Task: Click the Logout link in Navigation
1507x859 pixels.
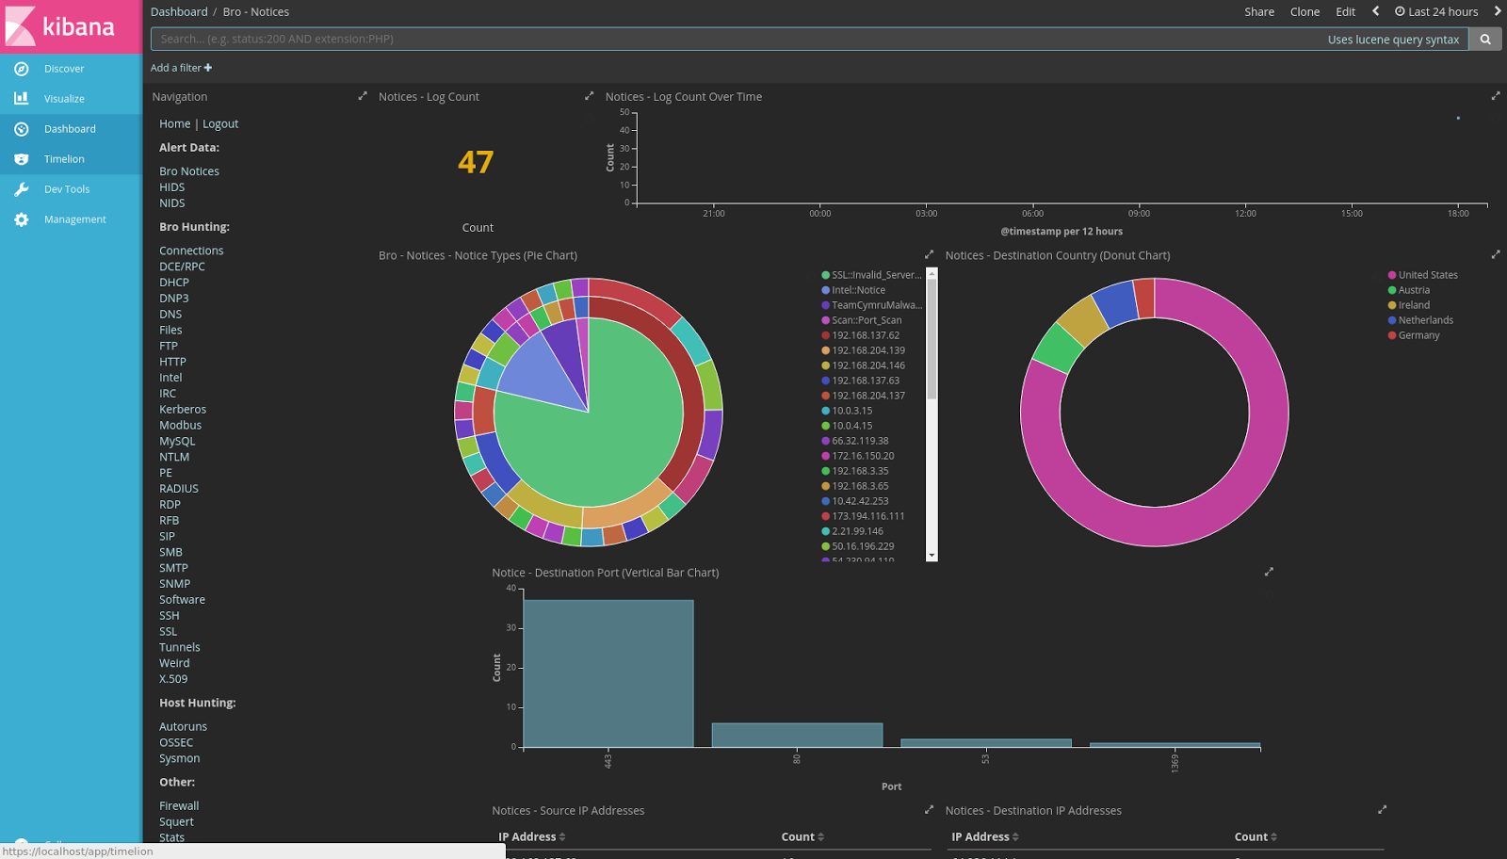Action: point(220,123)
